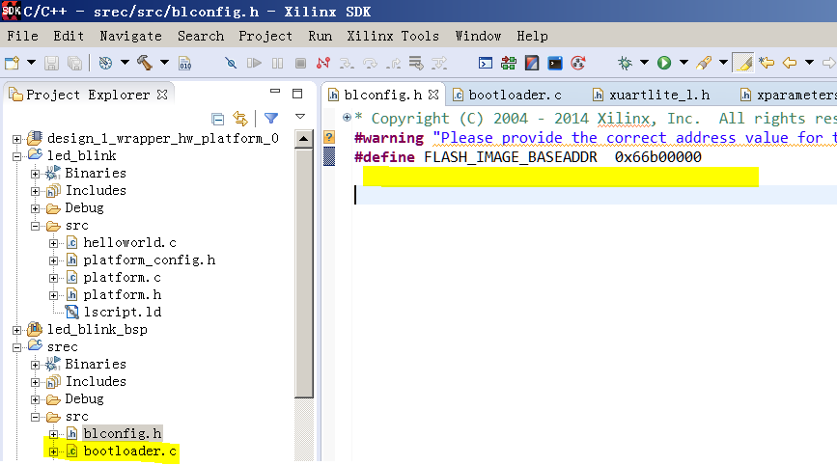Click the 0x66b00000 address value
The image size is (837, 465).
point(657,157)
